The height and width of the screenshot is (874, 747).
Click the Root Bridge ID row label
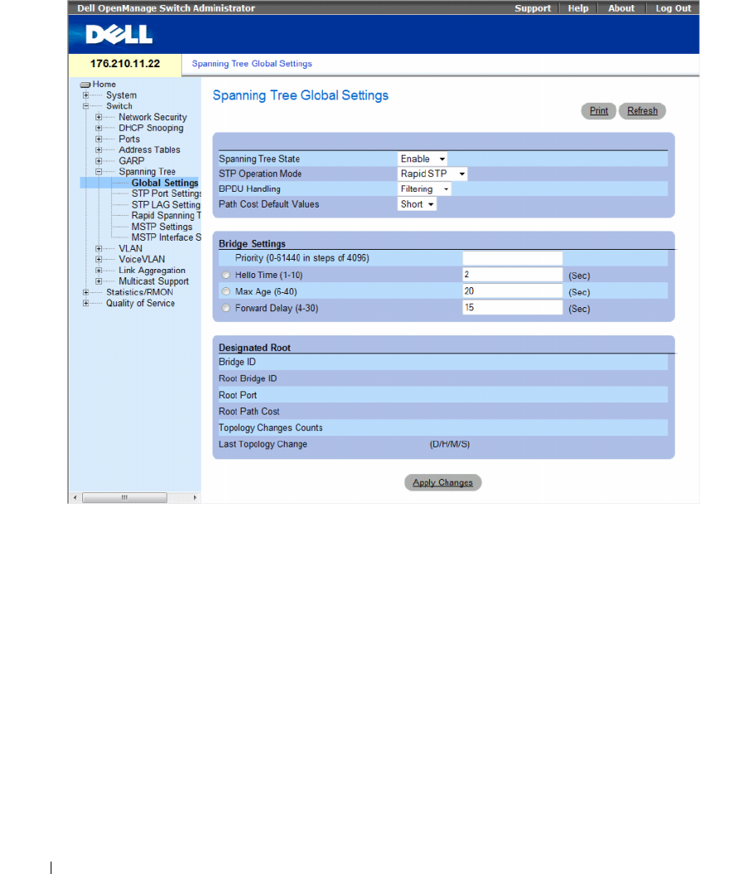(247, 378)
